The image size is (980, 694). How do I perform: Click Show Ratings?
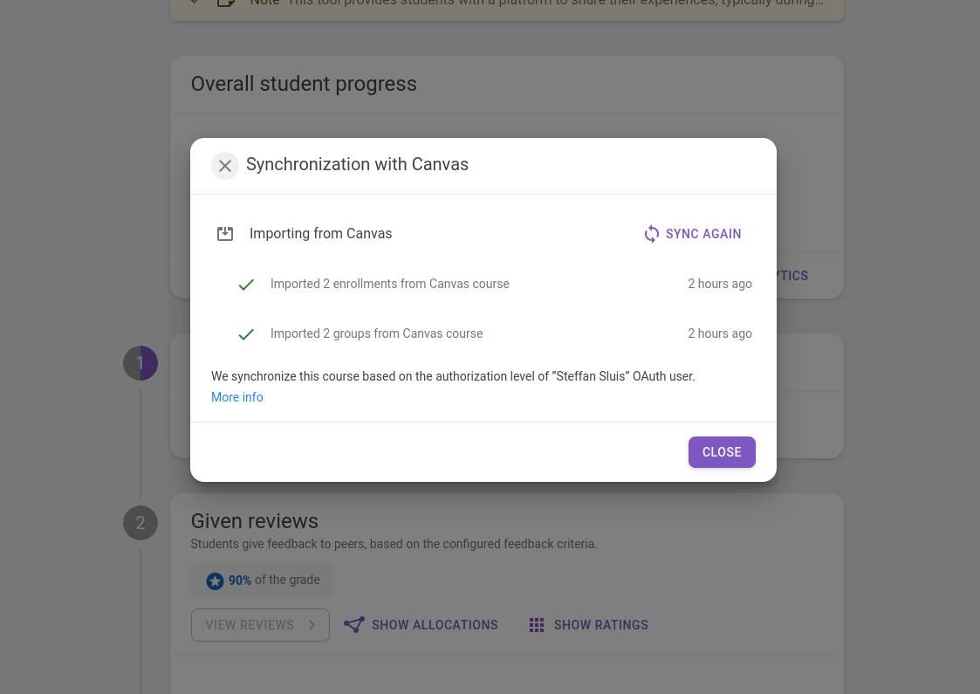[588, 625]
